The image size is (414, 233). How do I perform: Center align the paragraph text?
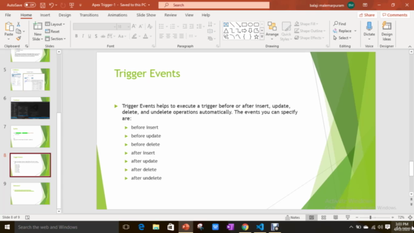168,36
